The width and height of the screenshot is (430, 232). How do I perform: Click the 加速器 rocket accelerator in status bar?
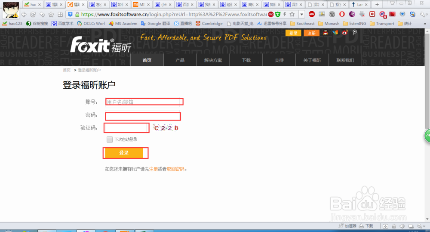pyautogui.click(x=347, y=226)
